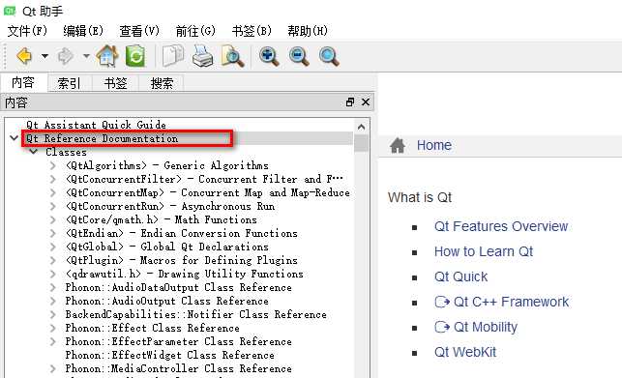
Task: Expand the <QtConcurrentMap> entry
Action: (53, 192)
